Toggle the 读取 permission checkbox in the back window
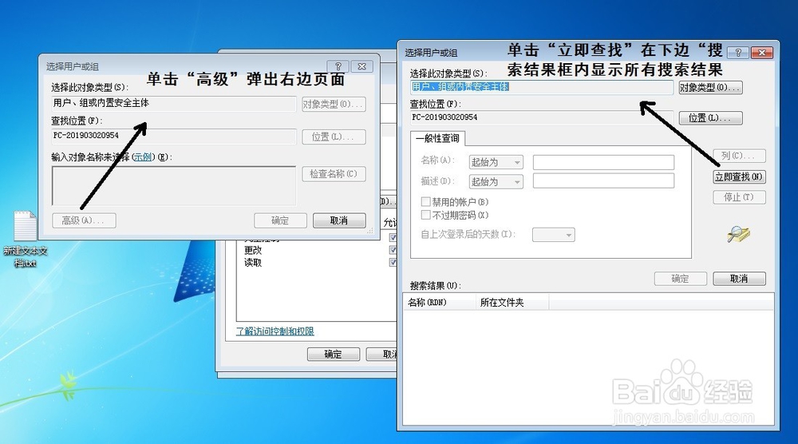 393,262
